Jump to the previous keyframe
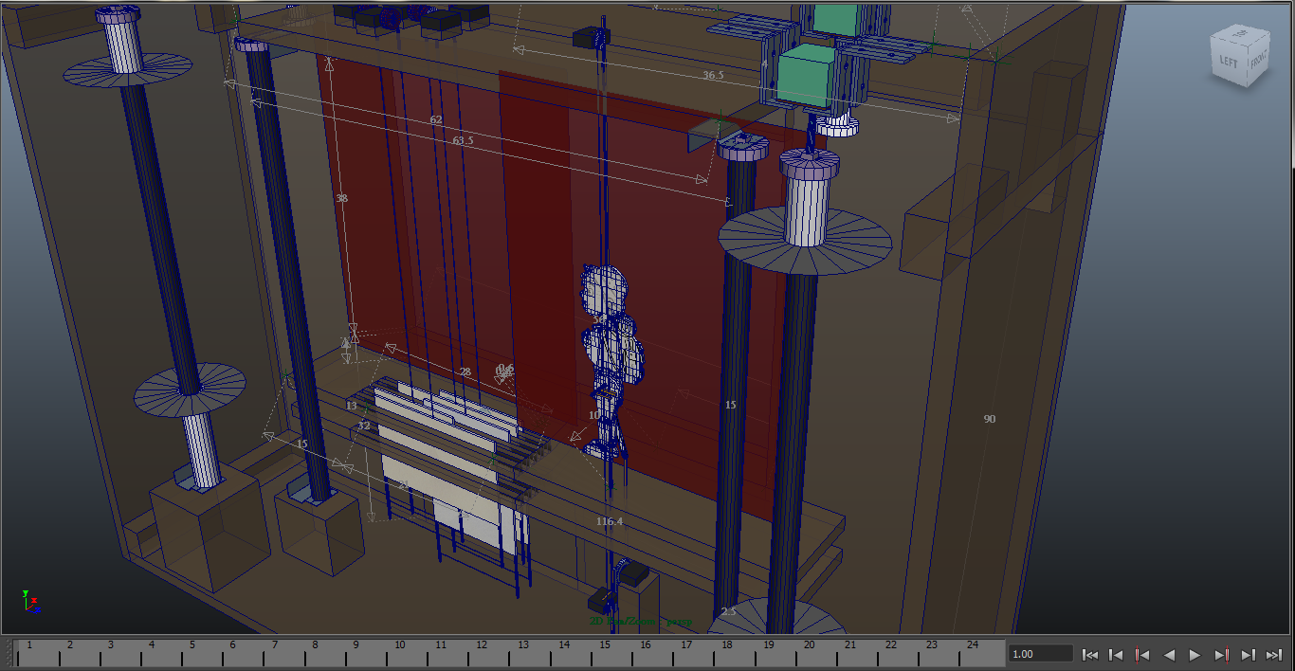 1143,654
